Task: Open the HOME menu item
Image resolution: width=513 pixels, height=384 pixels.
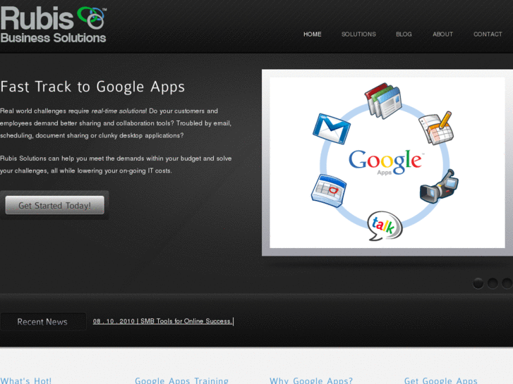Action: tap(312, 35)
